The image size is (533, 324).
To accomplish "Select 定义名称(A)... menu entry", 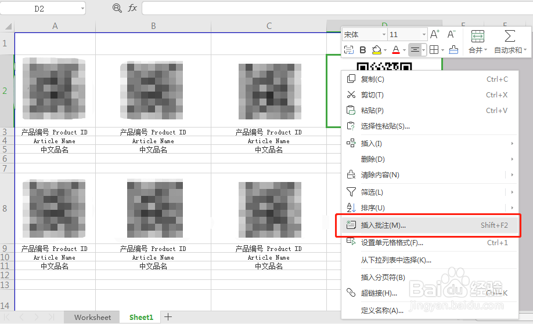I will [x=430, y=311].
